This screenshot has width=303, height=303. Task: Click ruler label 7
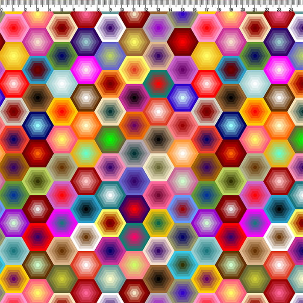tap(86, 10)
